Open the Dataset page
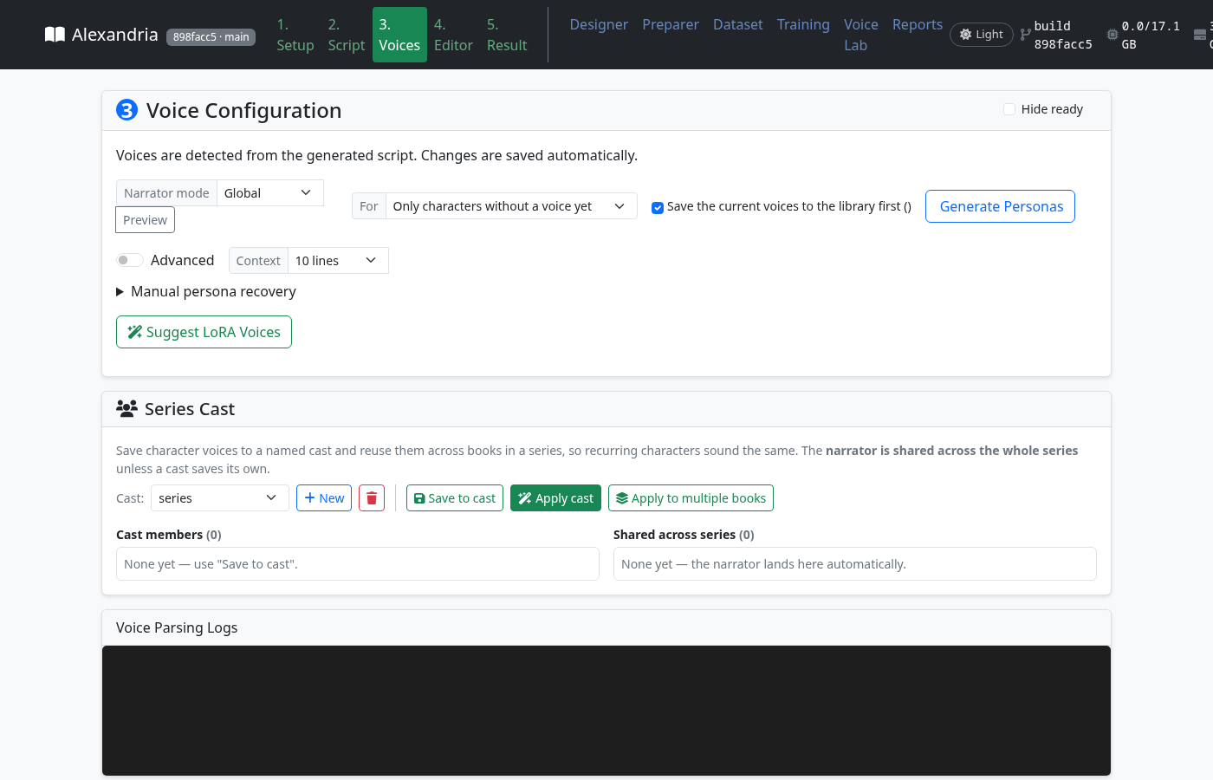The image size is (1213, 780). coord(738,24)
